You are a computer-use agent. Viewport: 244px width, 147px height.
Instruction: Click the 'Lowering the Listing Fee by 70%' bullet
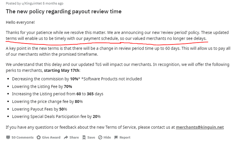(42, 86)
